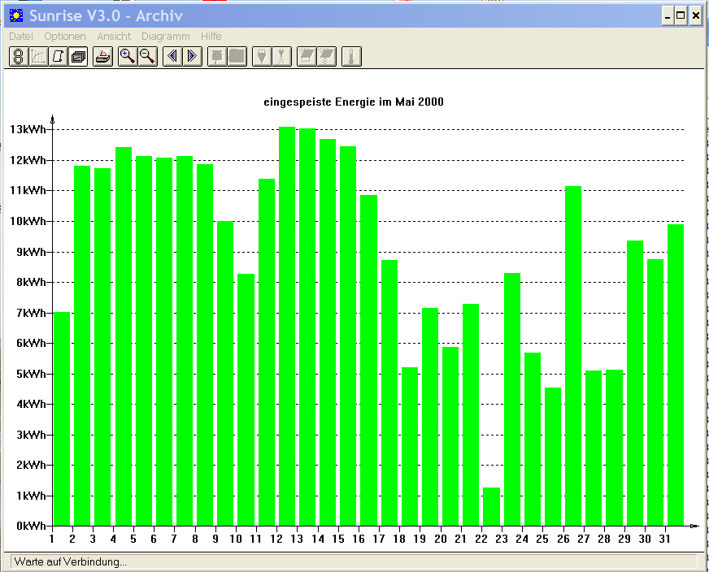Click the Sunrise sun app icon
This screenshot has width=709, height=572.
point(16,15)
